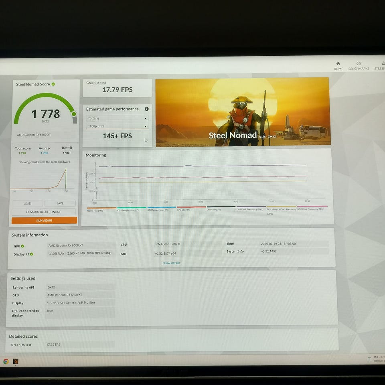Click the green checkmark beside Steel Nomad Score
The height and width of the screenshot is (385, 385).
tap(53, 84)
